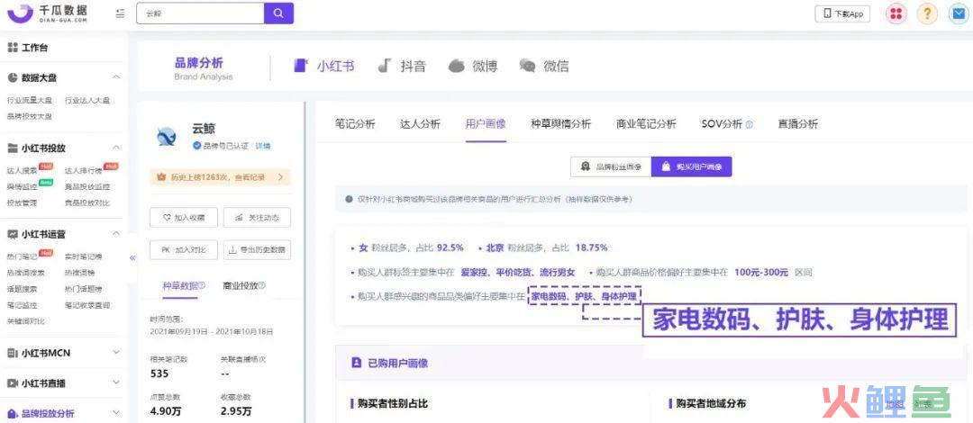Select the 小红书 platform

324,66
